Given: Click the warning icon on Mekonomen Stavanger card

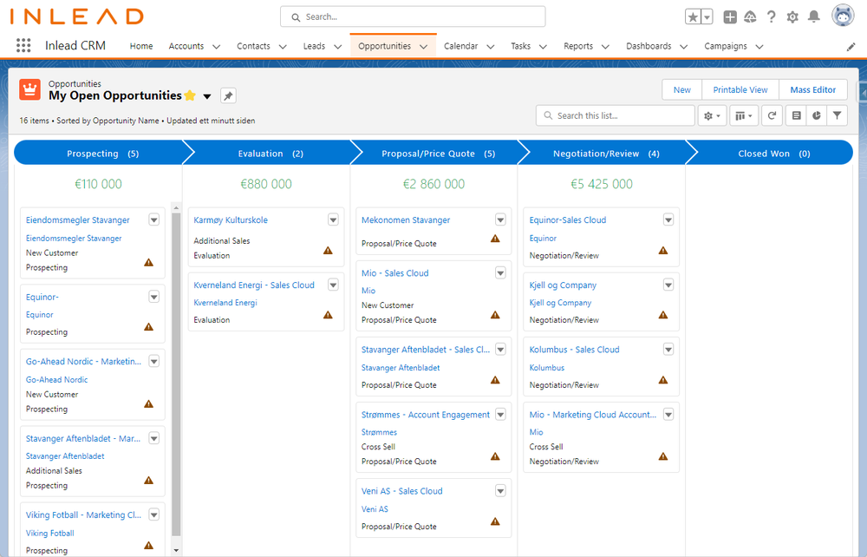Looking at the screenshot, I should click(x=495, y=239).
